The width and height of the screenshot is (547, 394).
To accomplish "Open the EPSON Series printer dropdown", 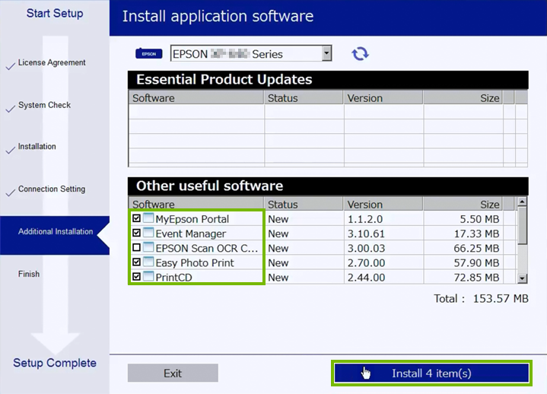I will [251, 54].
